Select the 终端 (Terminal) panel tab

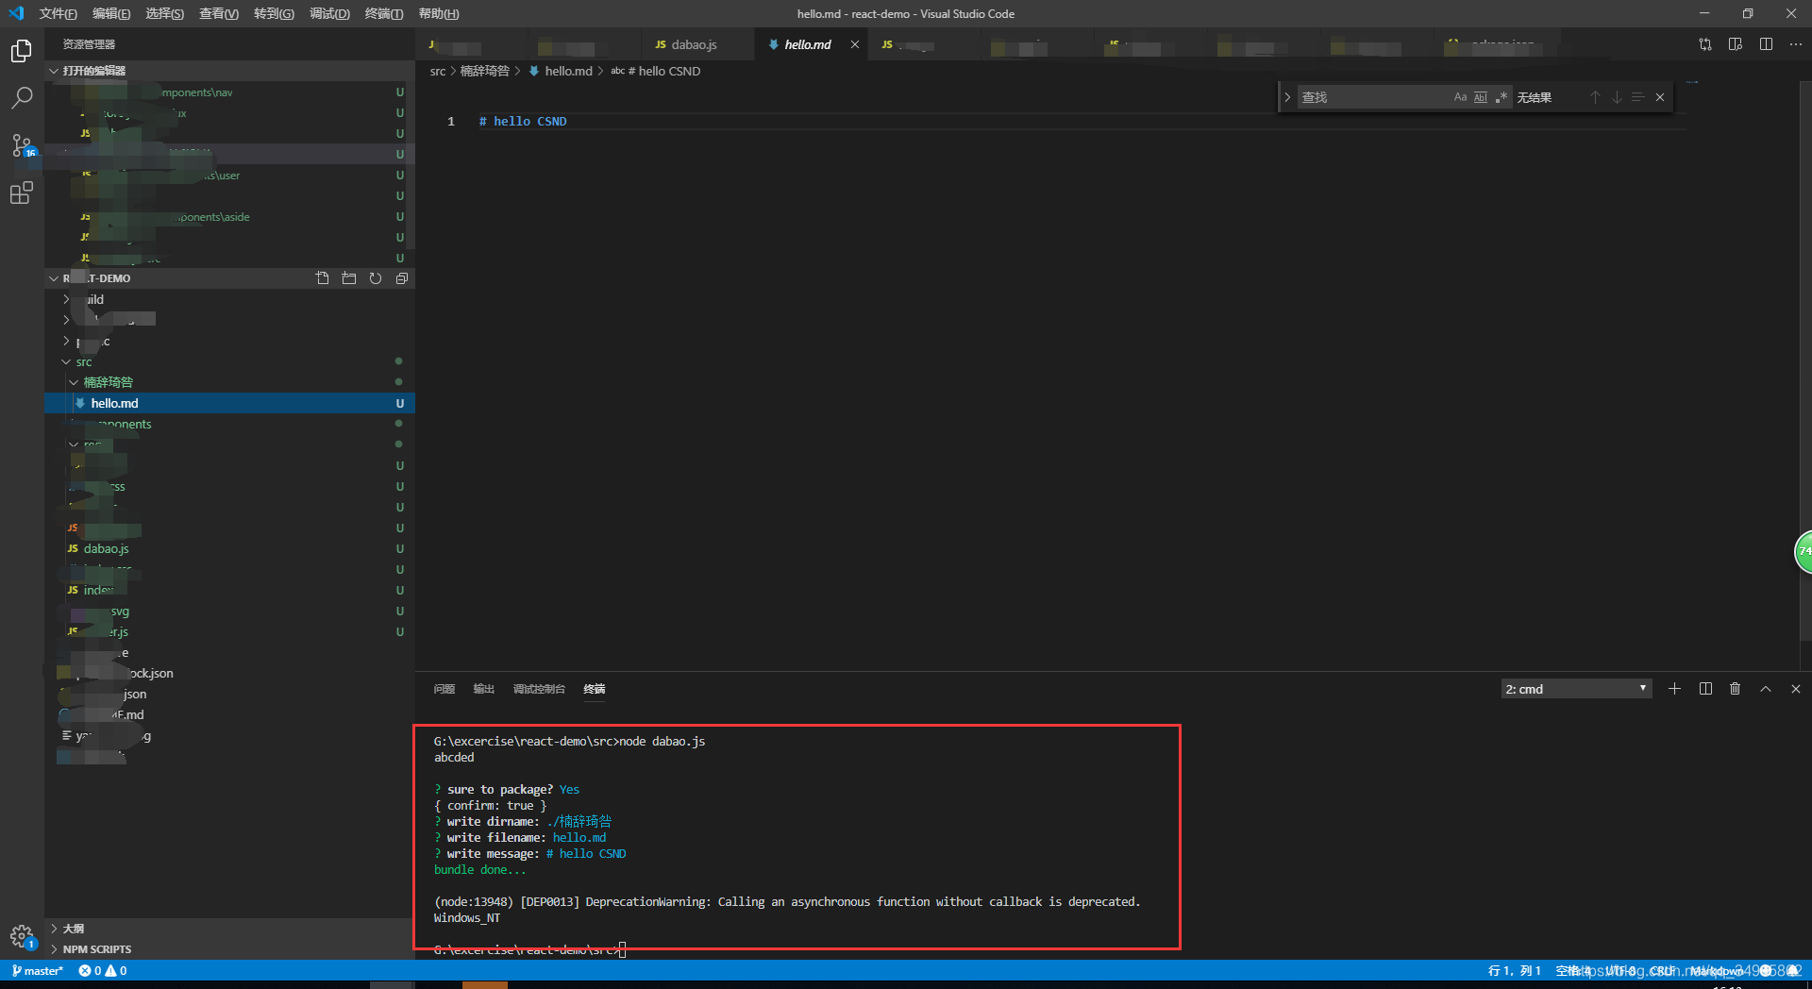click(595, 689)
